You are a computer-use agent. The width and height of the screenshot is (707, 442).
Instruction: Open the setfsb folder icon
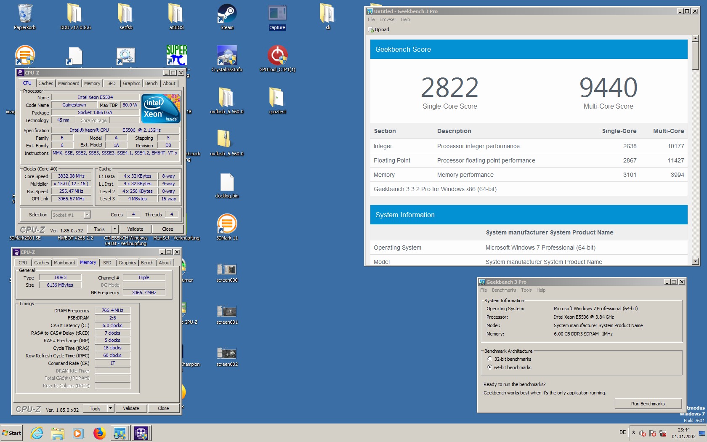(126, 17)
